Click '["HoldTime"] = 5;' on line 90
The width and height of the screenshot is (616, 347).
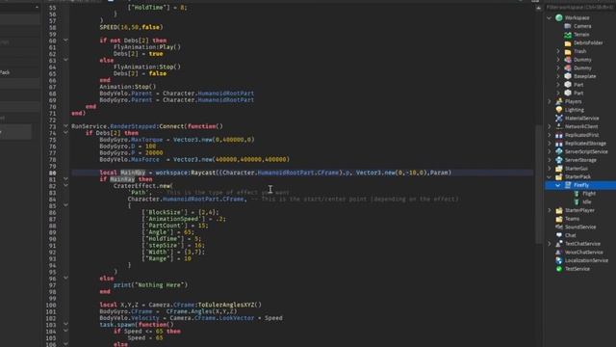point(171,239)
